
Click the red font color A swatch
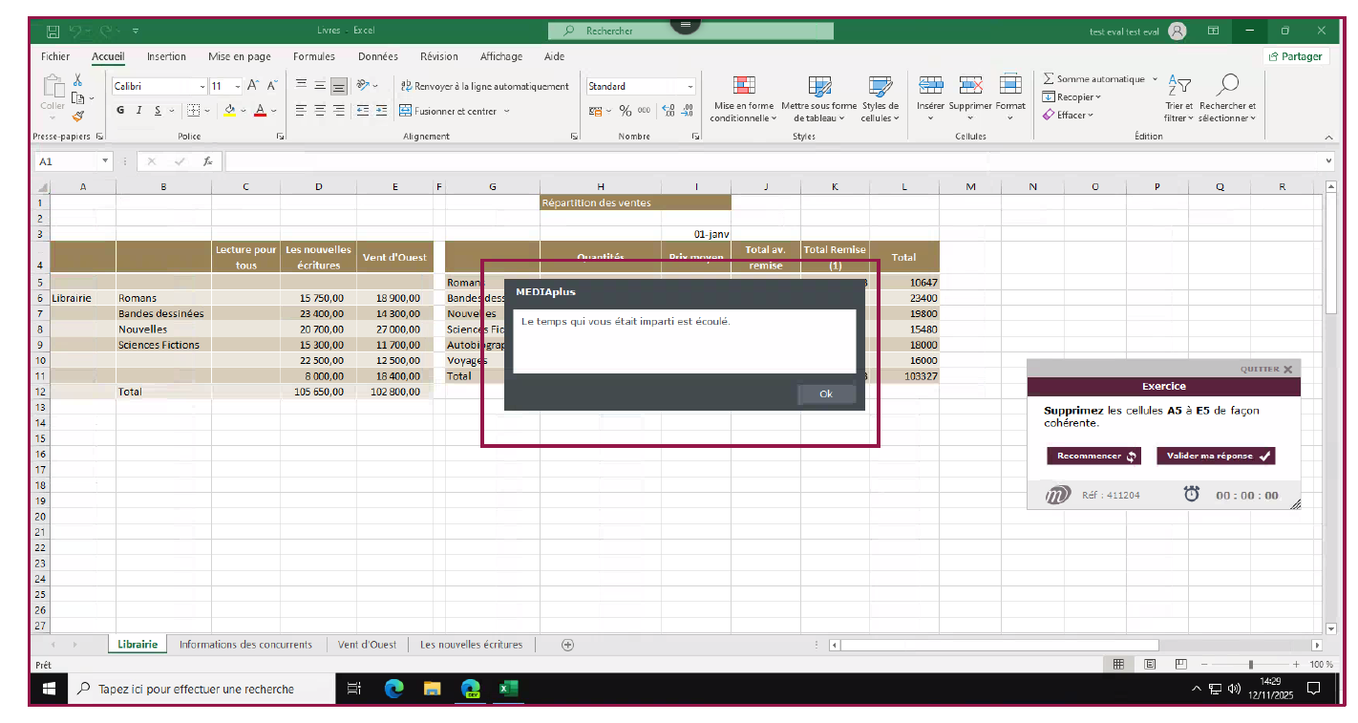click(260, 111)
